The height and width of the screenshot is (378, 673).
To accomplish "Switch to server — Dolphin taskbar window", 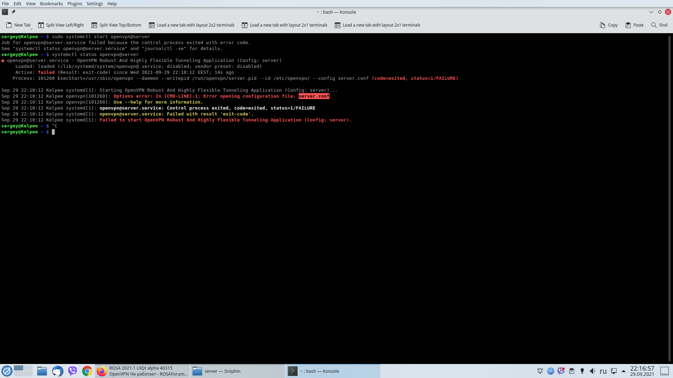I will [x=238, y=371].
